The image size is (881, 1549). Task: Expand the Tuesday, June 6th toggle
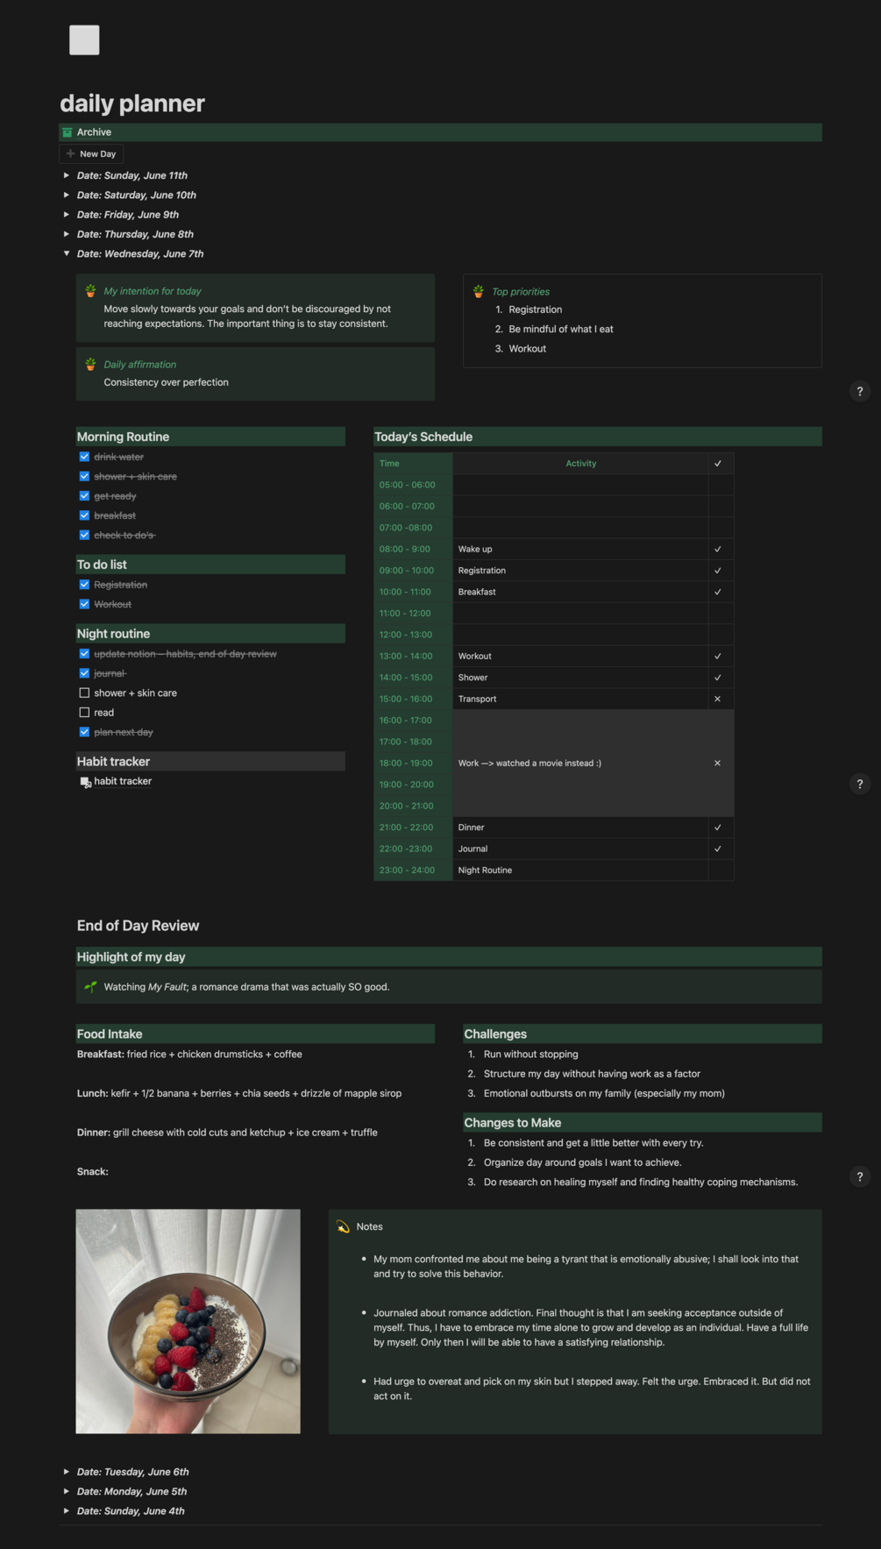(x=67, y=1472)
